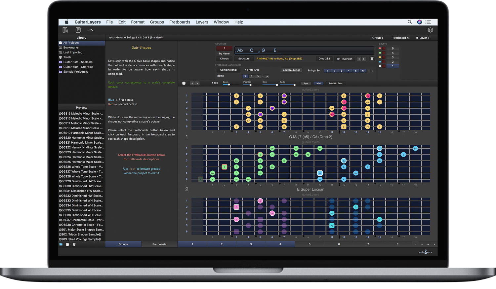Click the new folder icon below Projects
This screenshot has height=289, width=496.
point(61,244)
